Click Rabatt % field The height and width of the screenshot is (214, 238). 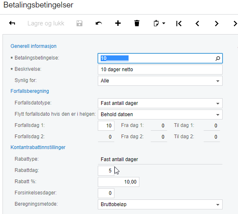[119, 182]
